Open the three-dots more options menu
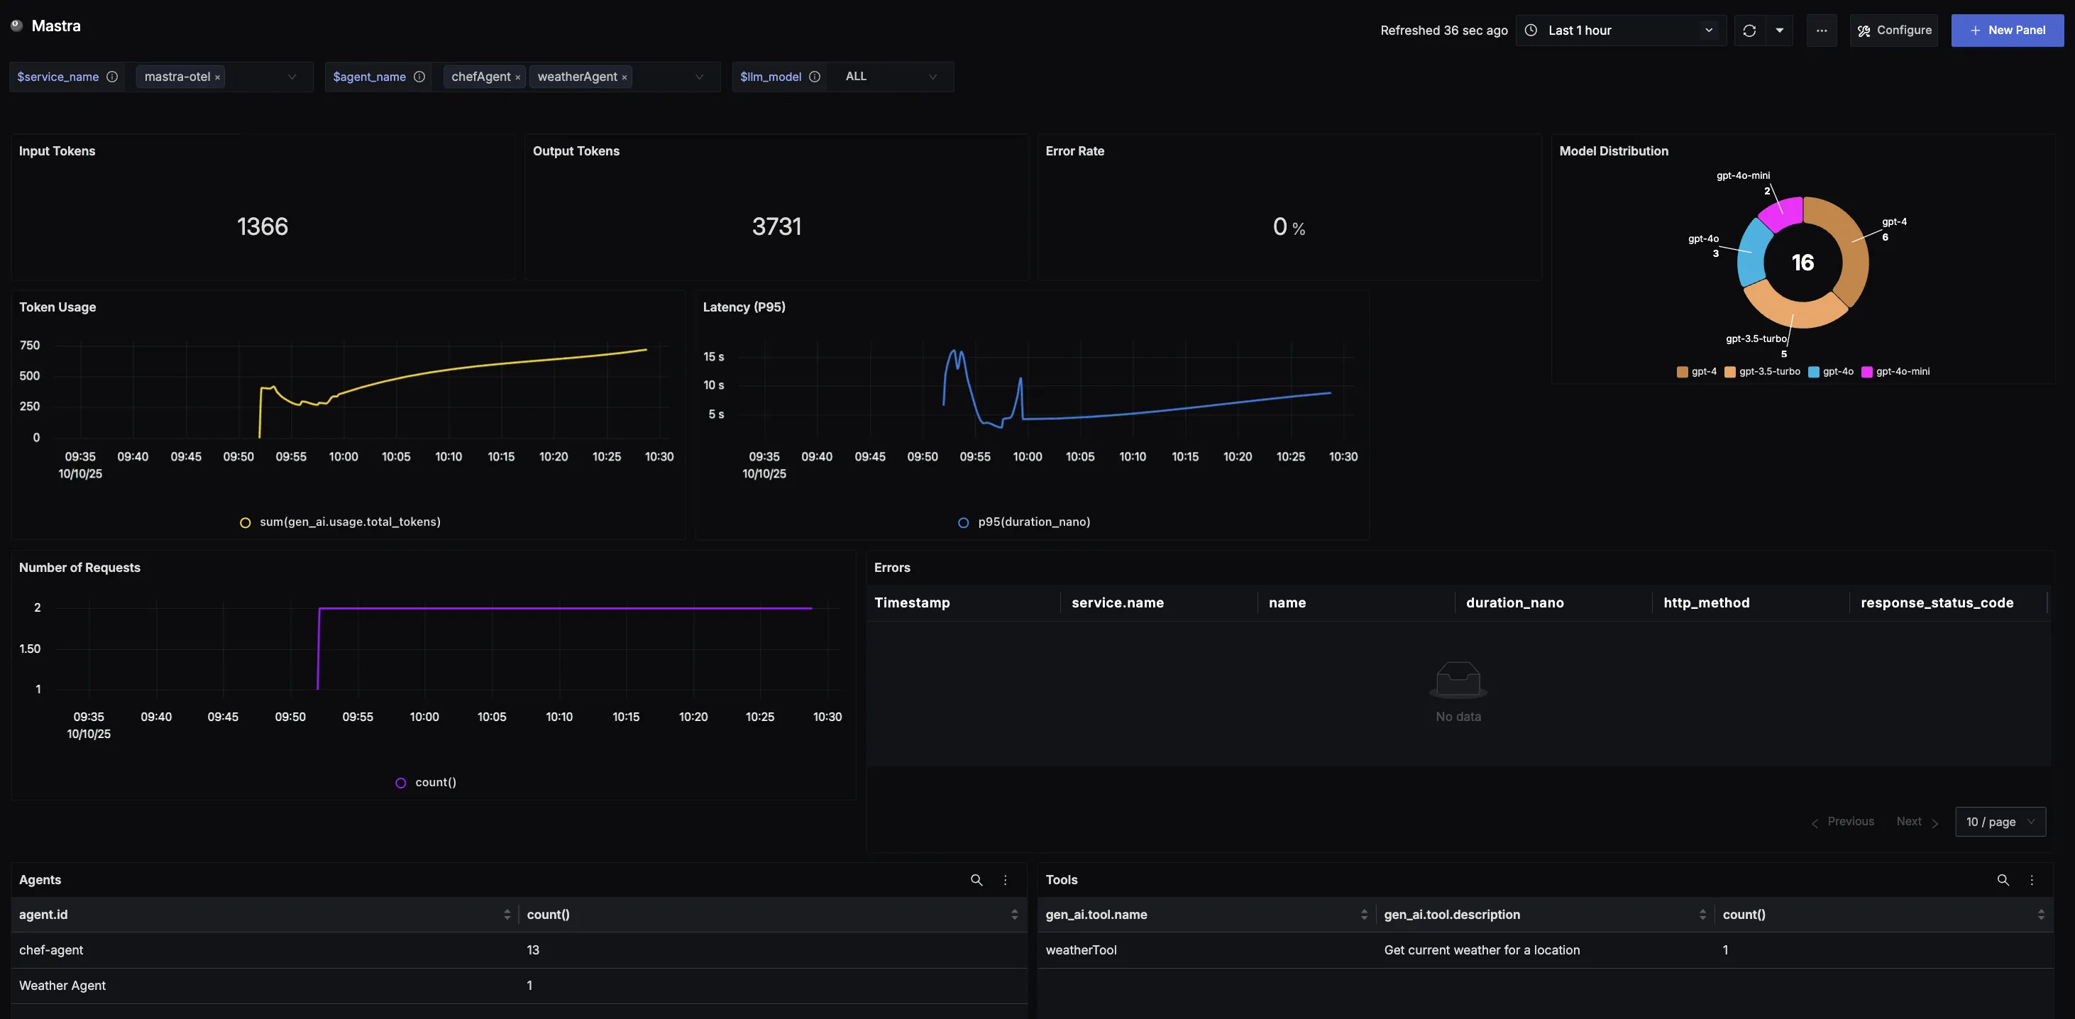This screenshot has height=1019, width=2075. pos(1821,31)
